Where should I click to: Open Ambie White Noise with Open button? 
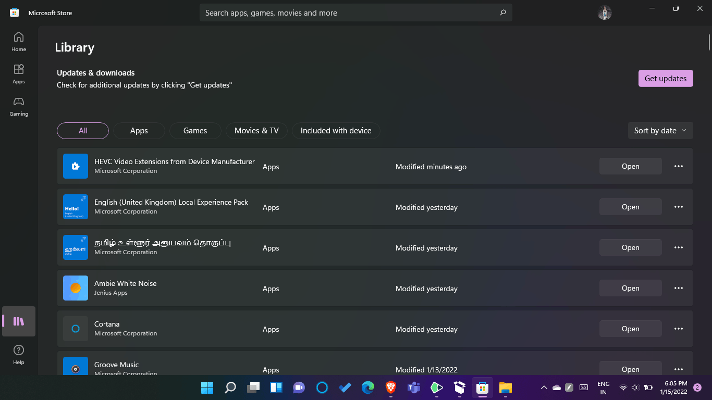coord(631,288)
